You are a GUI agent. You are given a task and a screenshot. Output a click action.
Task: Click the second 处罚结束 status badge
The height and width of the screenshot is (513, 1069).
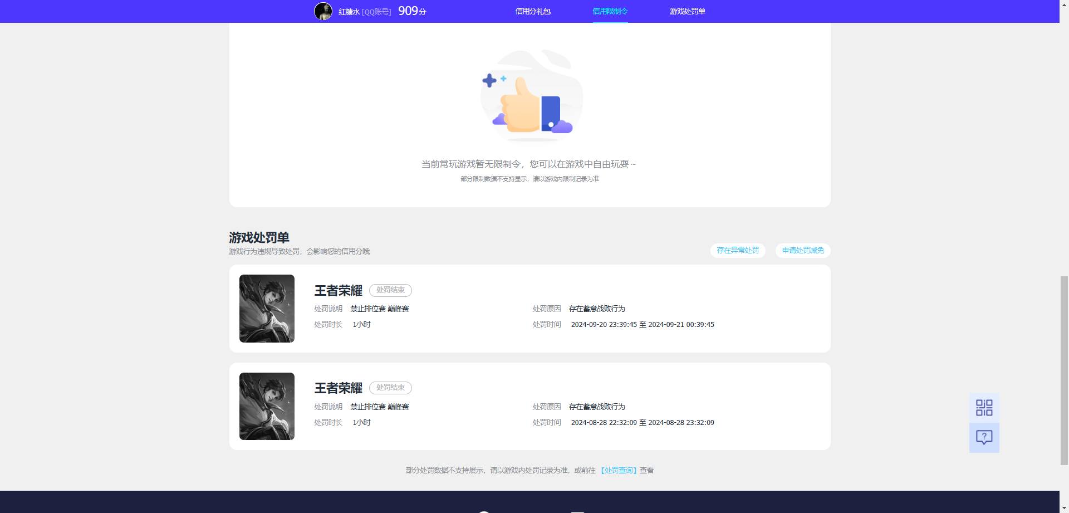tap(390, 388)
